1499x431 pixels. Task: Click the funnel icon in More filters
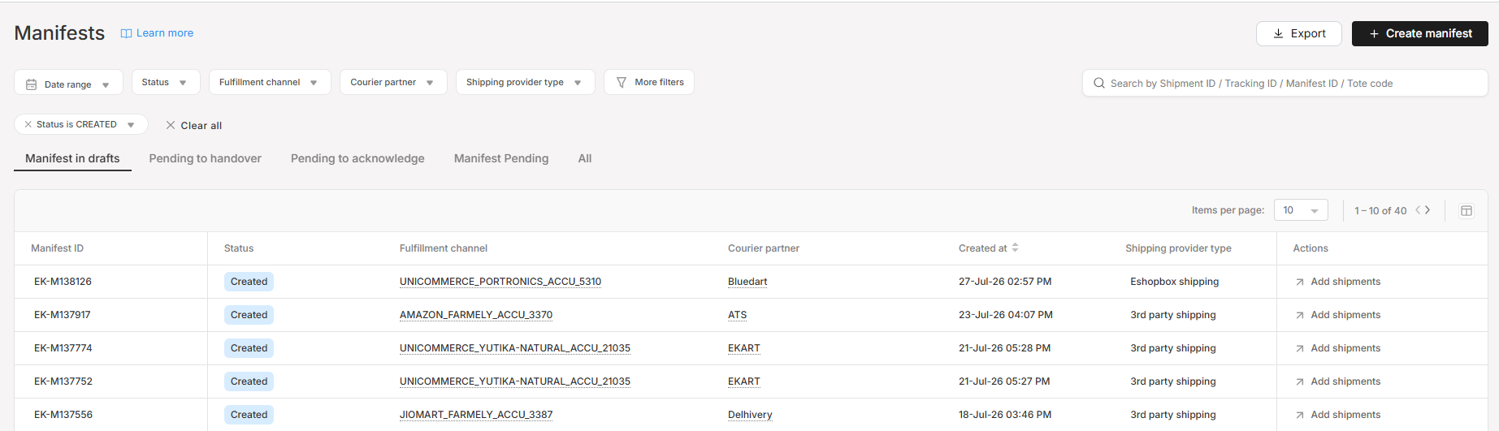(x=622, y=82)
